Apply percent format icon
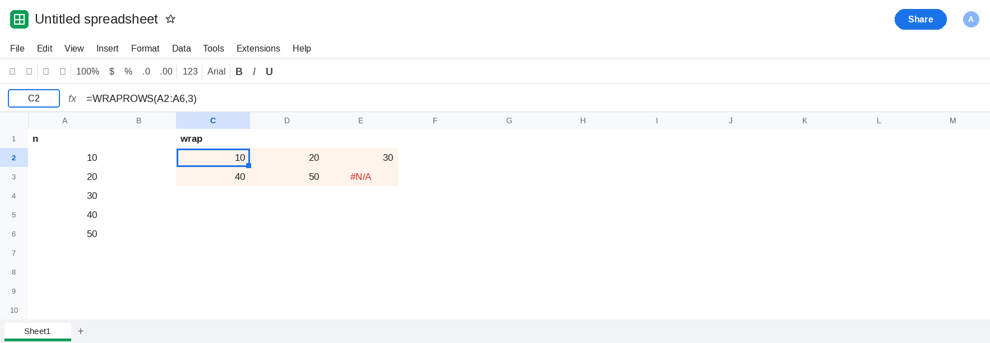This screenshot has height=343, width=990. (x=128, y=72)
